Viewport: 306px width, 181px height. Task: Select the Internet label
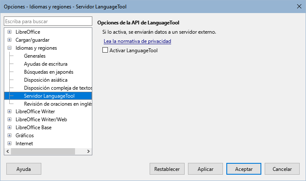[24, 144]
